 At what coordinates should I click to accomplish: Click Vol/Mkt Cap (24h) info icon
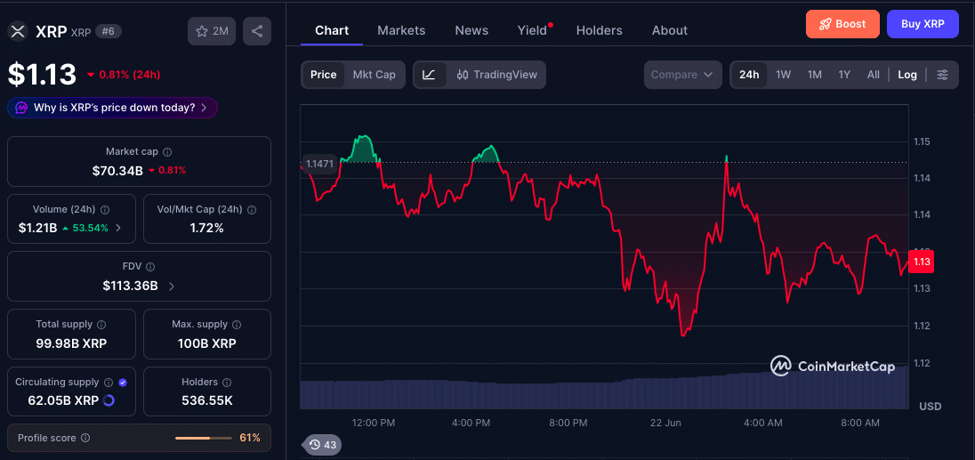251,210
